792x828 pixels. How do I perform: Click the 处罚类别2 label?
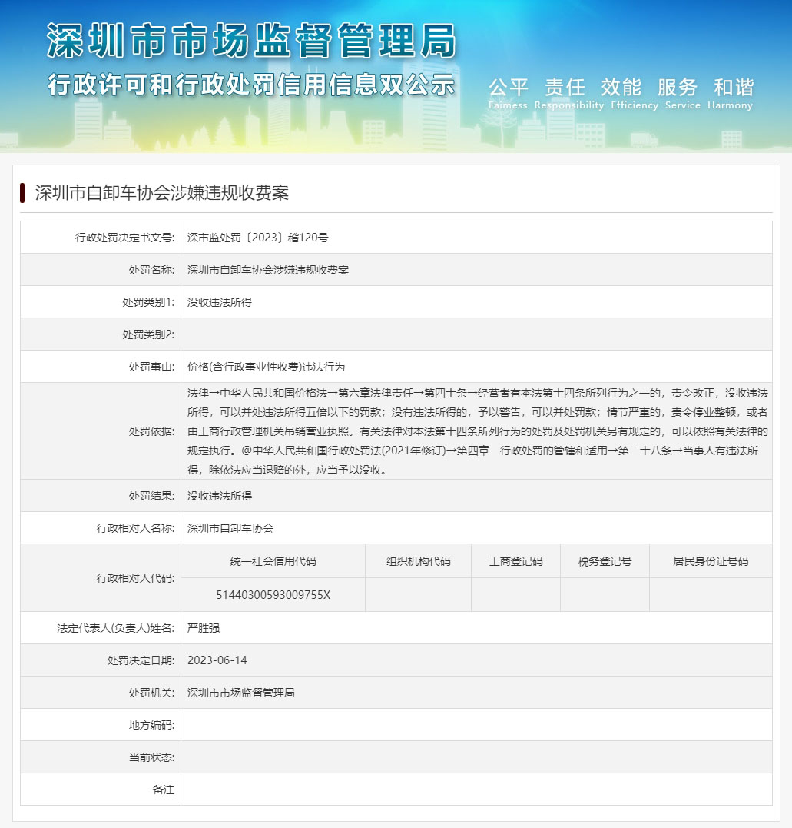tap(148, 334)
